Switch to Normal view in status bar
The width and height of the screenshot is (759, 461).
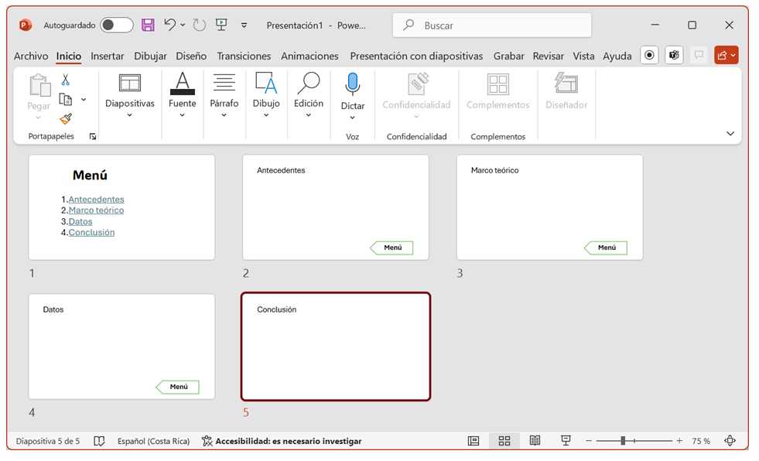(x=474, y=441)
